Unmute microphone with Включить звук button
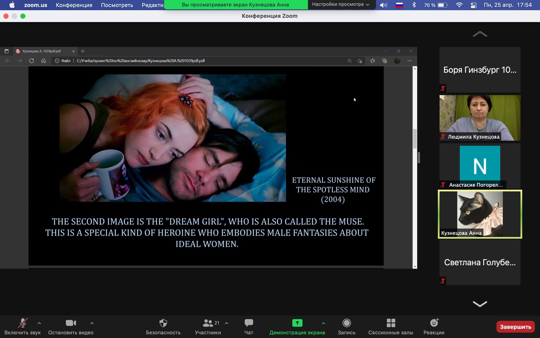Screen dimensions: 540x338 pyautogui.click(x=23, y=327)
